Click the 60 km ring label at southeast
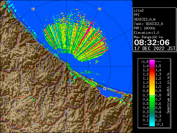This screenshot has width=177, height=133. coord(100,124)
